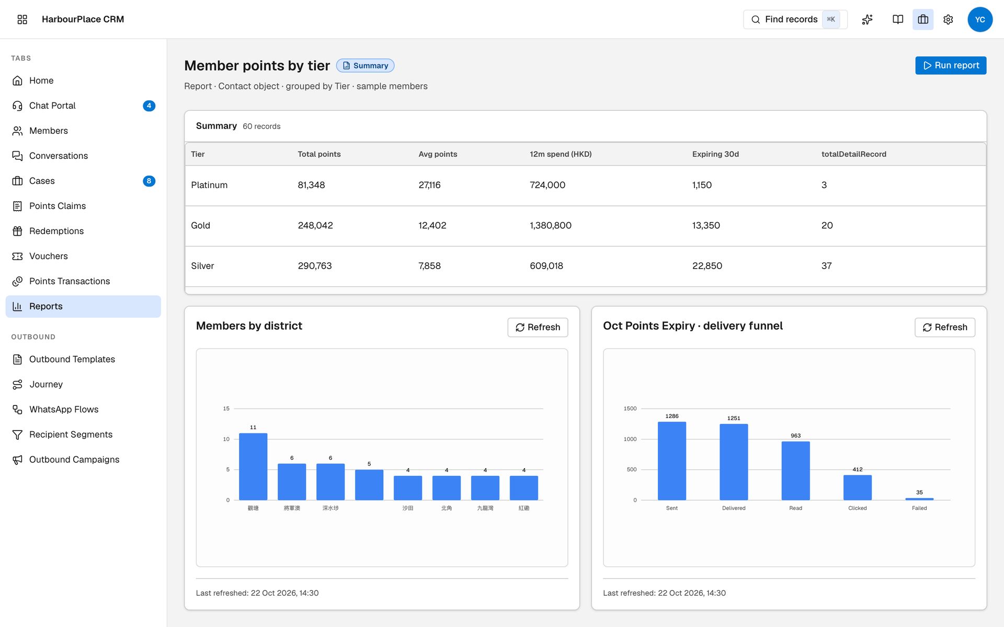Click the Chat Portal badge showing 4
The image size is (1004, 627).
149,106
